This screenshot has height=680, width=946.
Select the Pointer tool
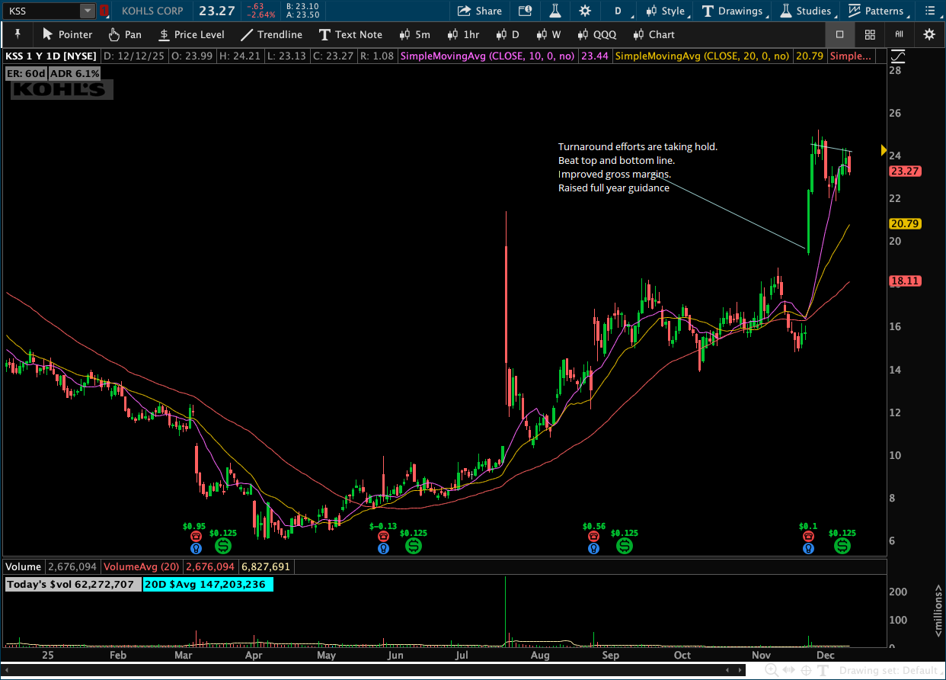pyautogui.click(x=67, y=34)
